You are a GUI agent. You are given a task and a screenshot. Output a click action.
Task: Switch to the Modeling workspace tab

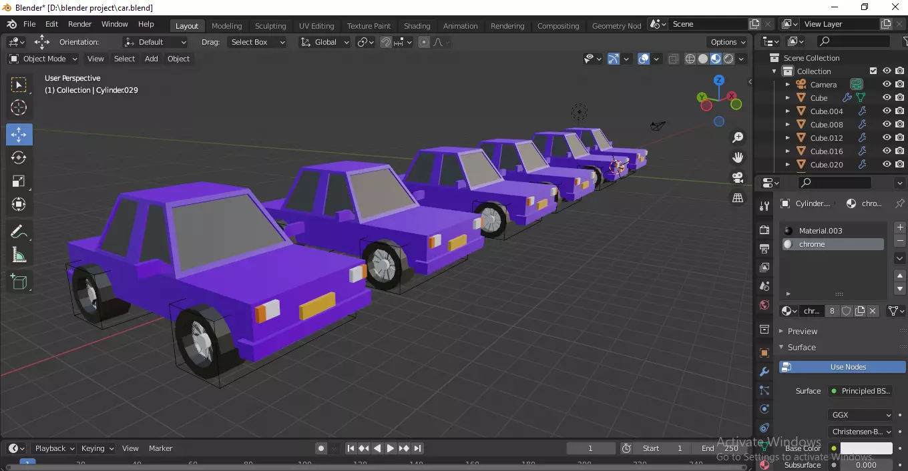227,26
